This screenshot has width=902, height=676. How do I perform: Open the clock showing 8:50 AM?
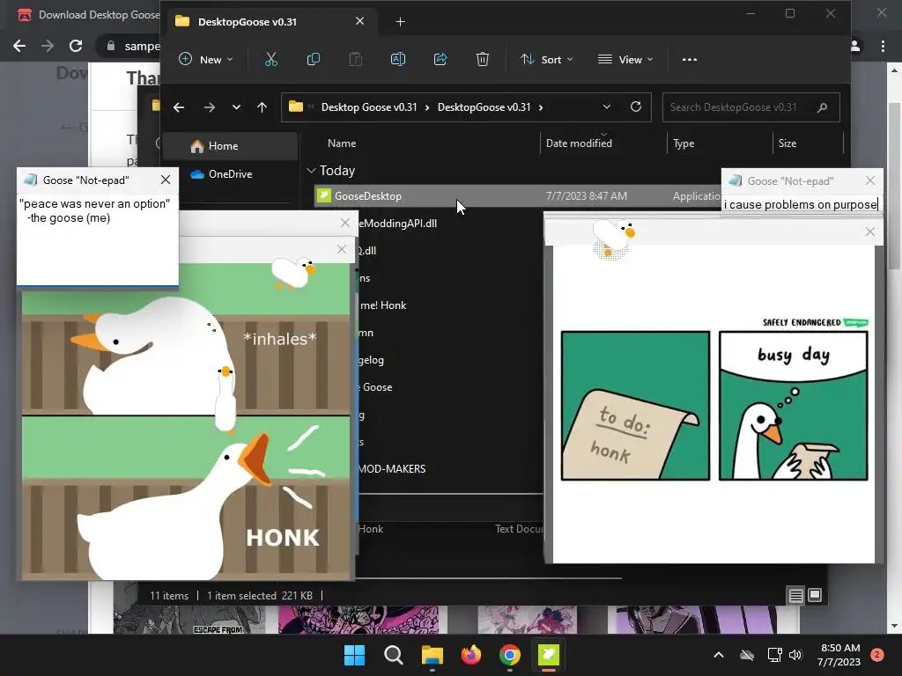[839, 655]
